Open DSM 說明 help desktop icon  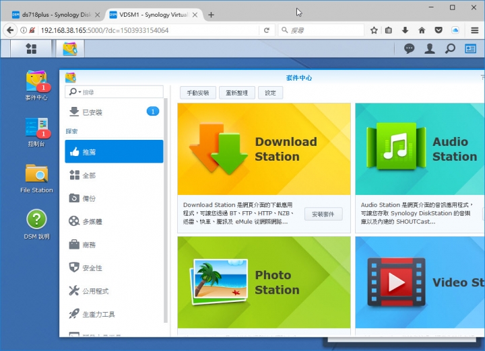[x=36, y=225]
